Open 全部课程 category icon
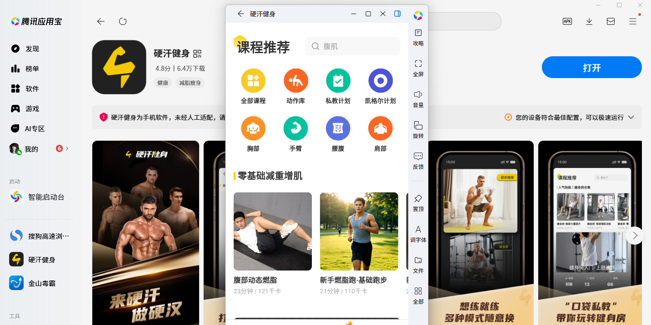 pyautogui.click(x=253, y=81)
